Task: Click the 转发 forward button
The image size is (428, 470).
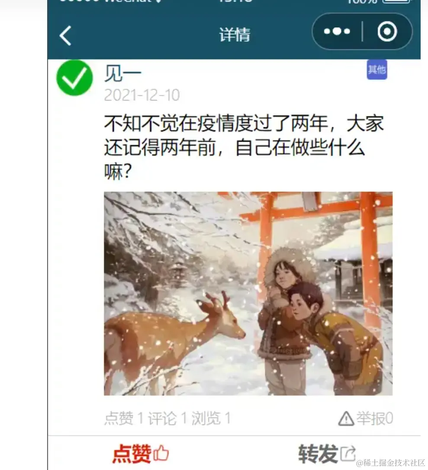Action: pyautogui.click(x=327, y=454)
